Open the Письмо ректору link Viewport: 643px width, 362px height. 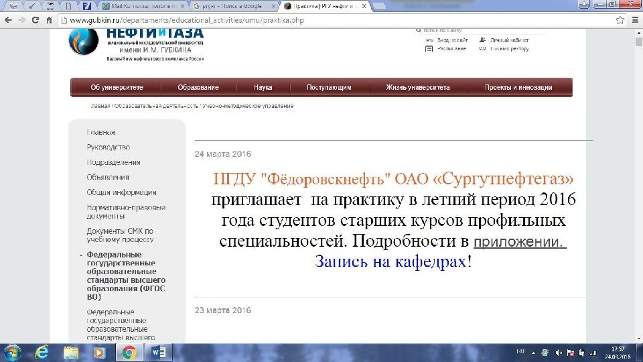(509, 48)
